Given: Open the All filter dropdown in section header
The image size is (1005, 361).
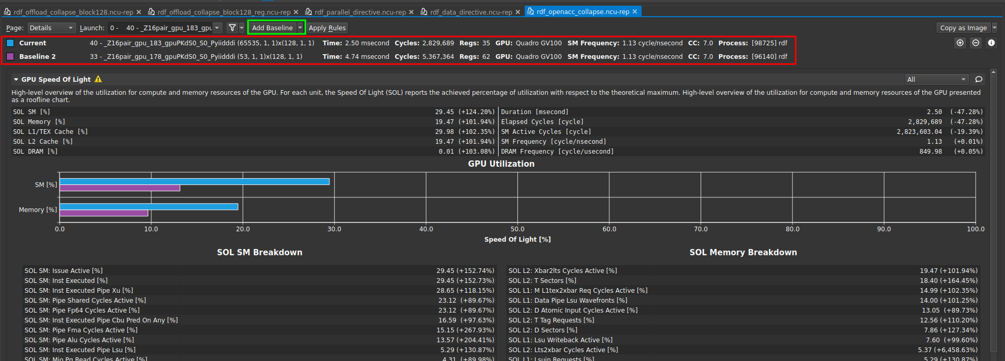Looking at the screenshot, I should 937,80.
